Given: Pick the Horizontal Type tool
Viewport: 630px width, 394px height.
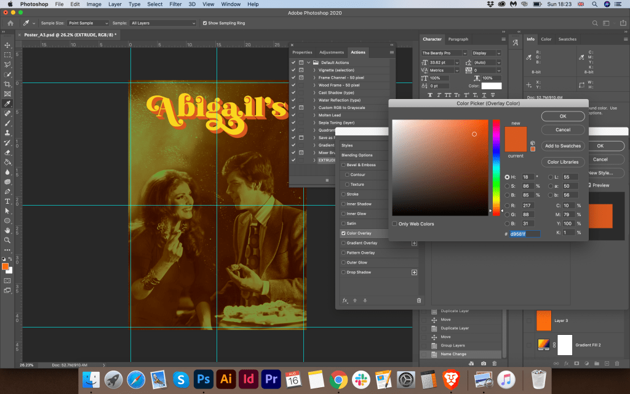Looking at the screenshot, I should [7, 201].
